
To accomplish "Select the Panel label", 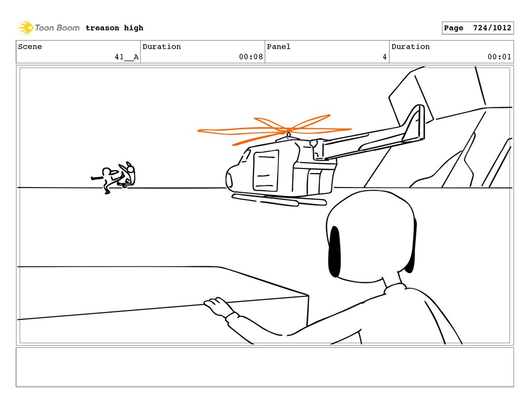I will (278, 46).
